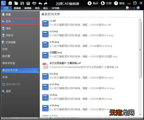This screenshot has height=120, width=144.
Task: Select 打印 in file menu
Action: click(20, 49)
